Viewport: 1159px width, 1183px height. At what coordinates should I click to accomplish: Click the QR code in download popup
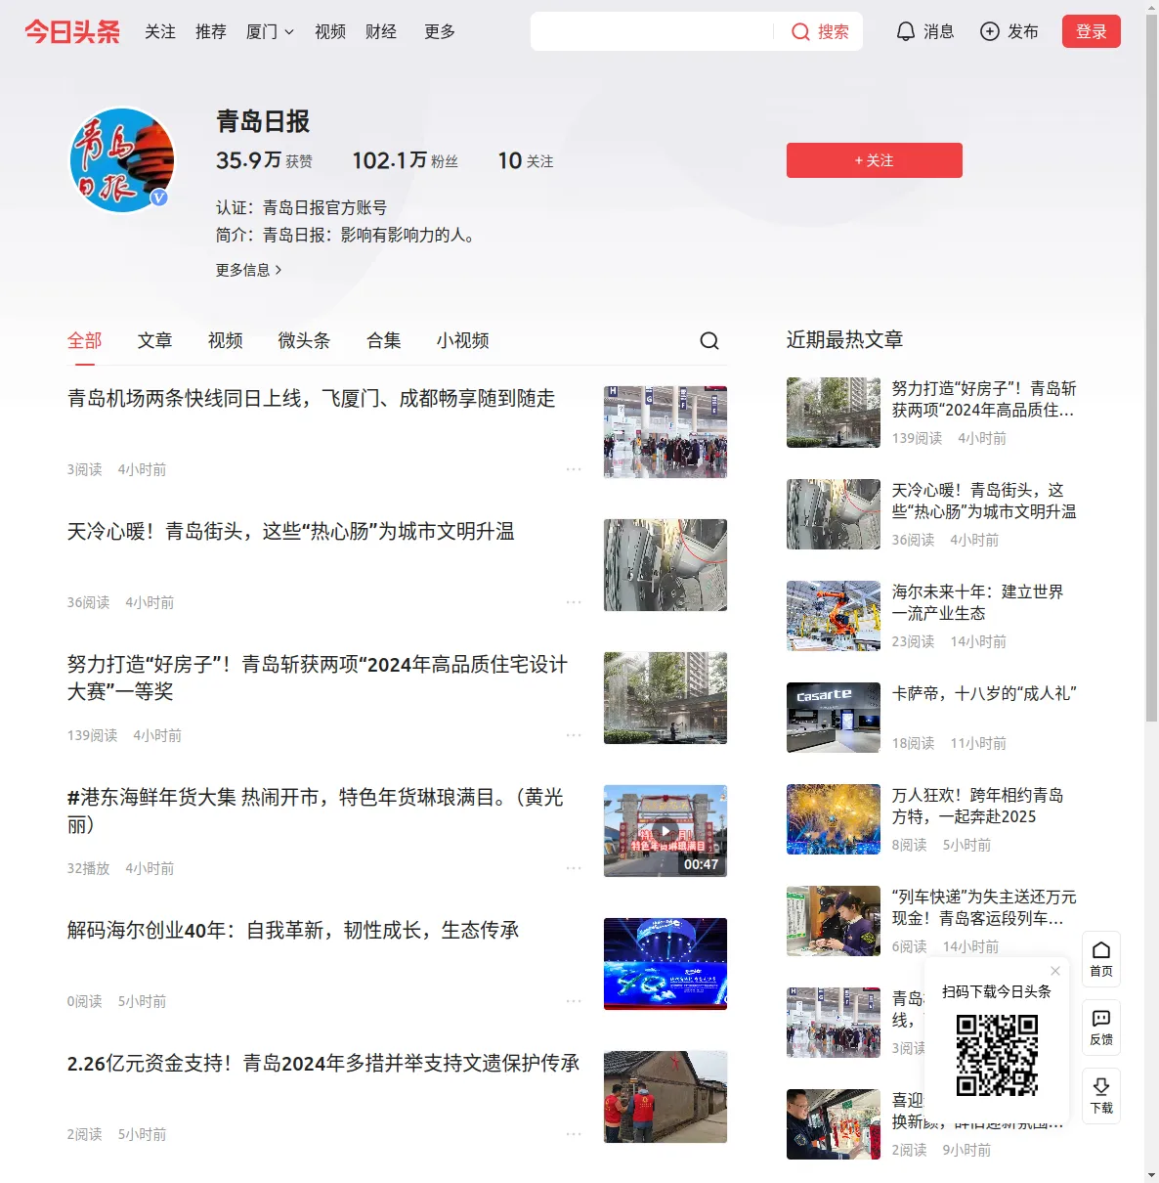pyautogui.click(x=997, y=1055)
